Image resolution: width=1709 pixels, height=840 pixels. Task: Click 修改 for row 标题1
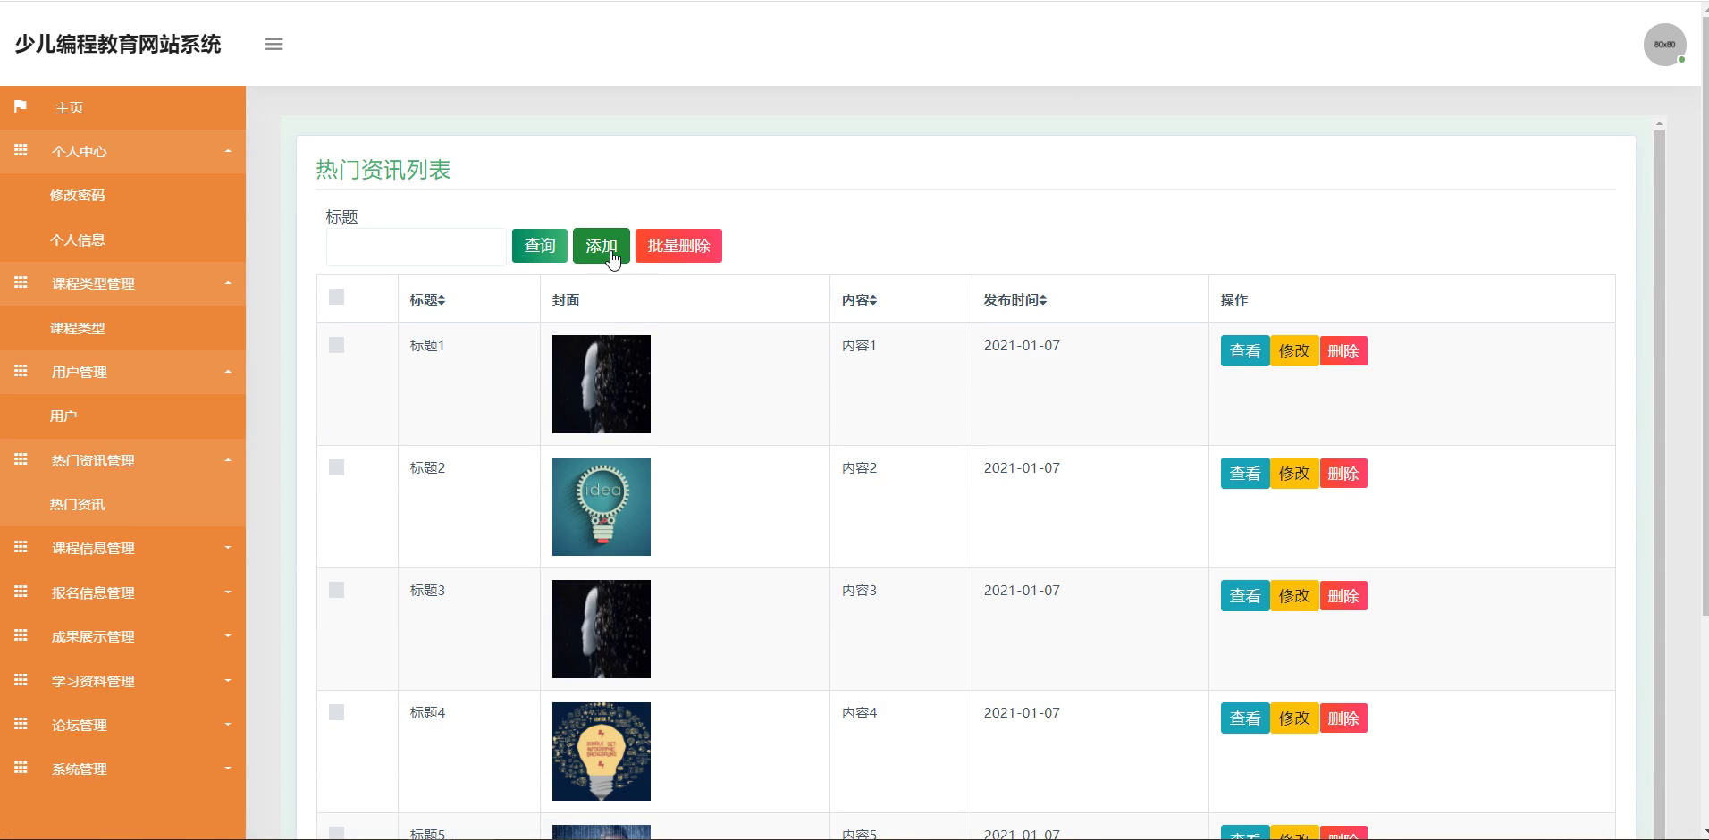click(1294, 351)
